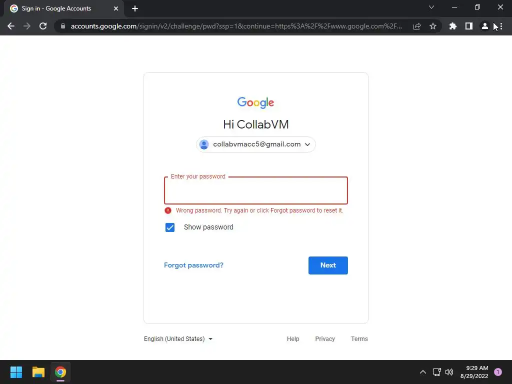Open the network status icon
The width and height of the screenshot is (512, 384).
436,372
